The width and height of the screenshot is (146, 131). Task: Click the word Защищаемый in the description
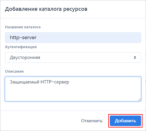pyautogui.click(x=25, y=82)
